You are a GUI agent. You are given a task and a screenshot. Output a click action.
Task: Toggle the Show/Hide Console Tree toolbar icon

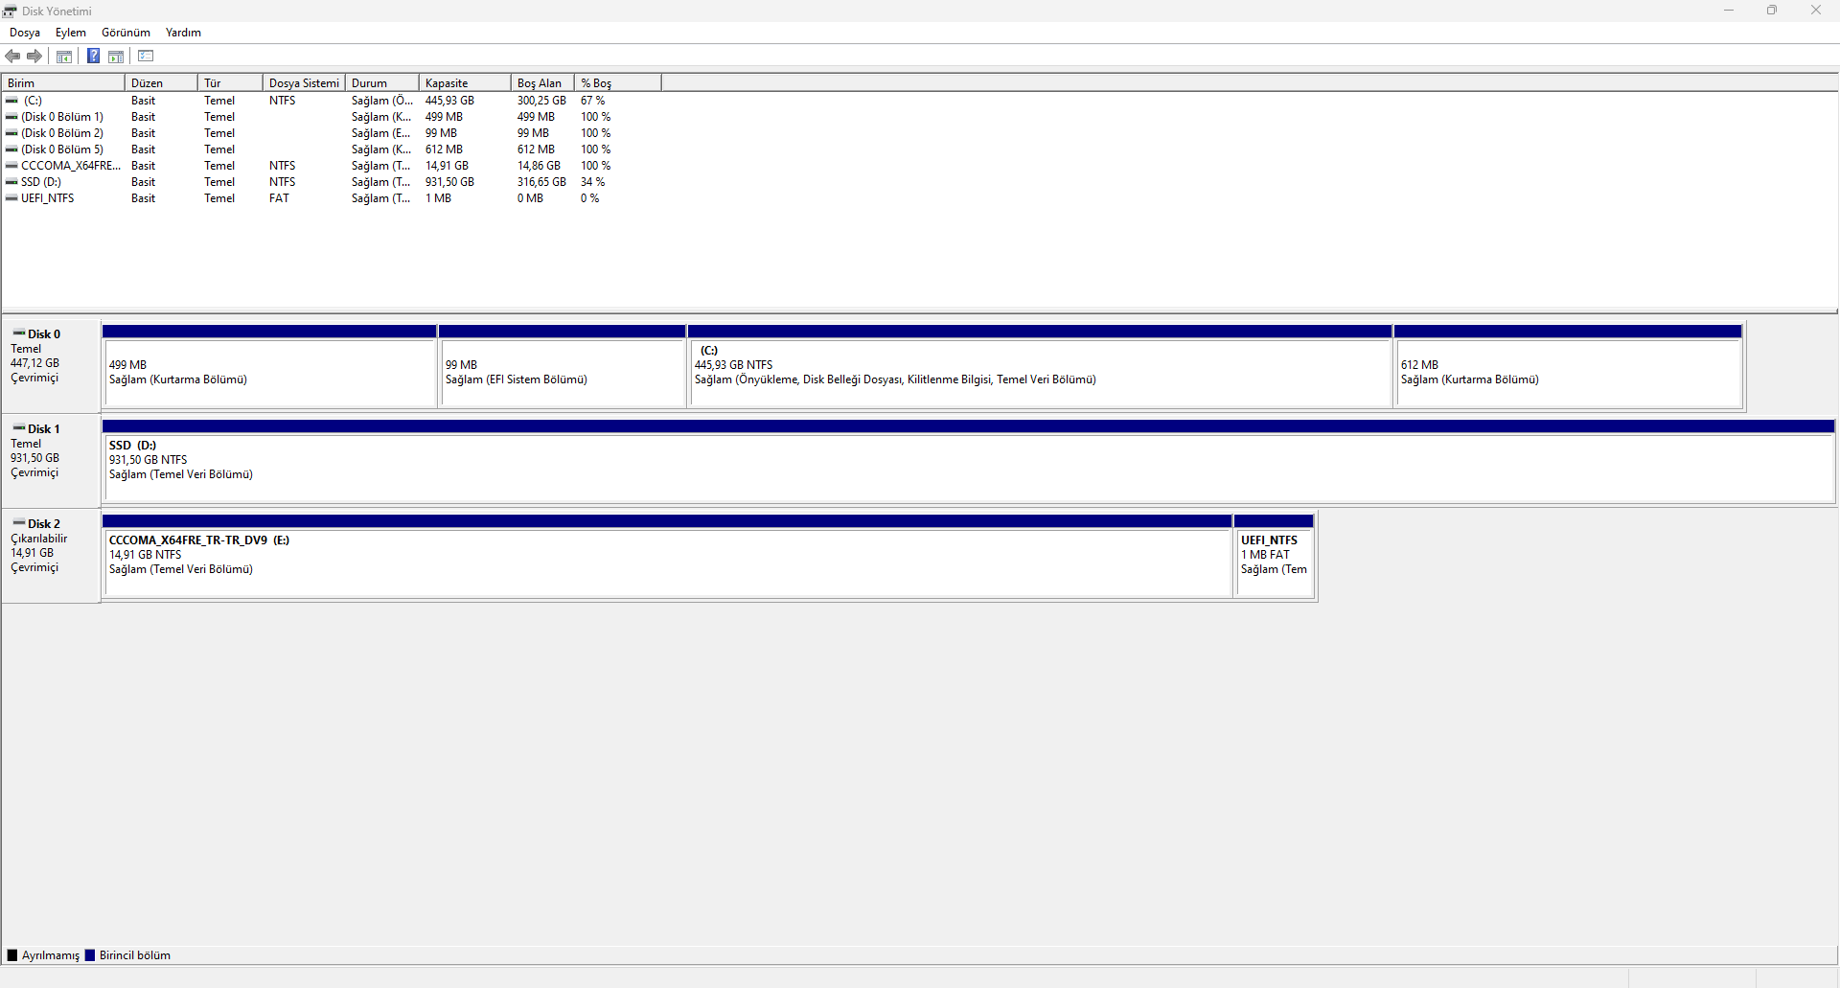[64, 57]
